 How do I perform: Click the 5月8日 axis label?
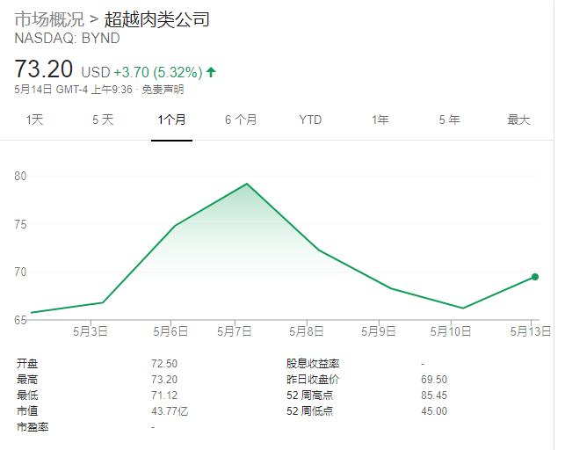(x=307, y=331)
